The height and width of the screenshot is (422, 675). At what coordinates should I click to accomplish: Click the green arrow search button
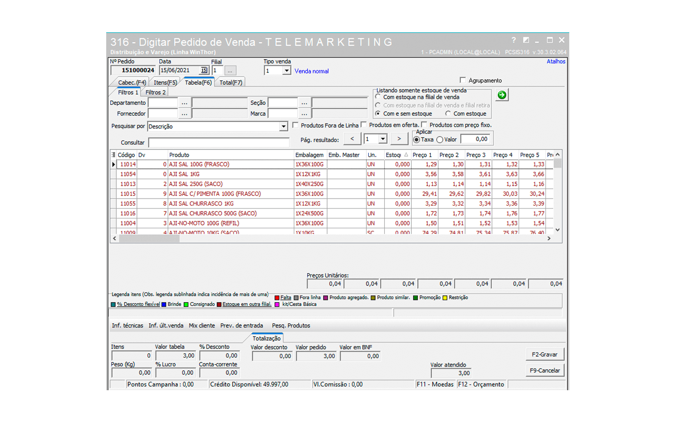tap(502, 95)
